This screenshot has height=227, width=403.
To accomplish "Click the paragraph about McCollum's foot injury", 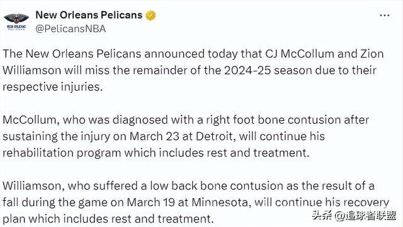I will coord(186,136).
